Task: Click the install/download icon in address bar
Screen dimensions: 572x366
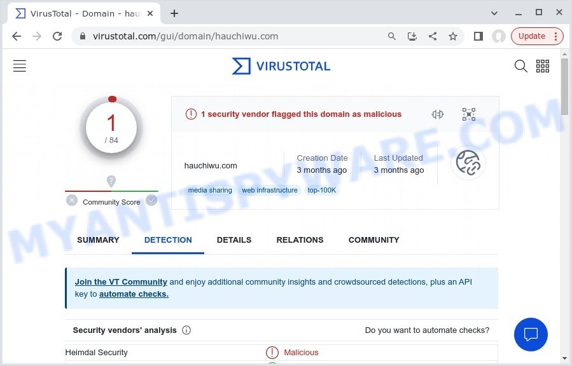Action: click(412, 36)
